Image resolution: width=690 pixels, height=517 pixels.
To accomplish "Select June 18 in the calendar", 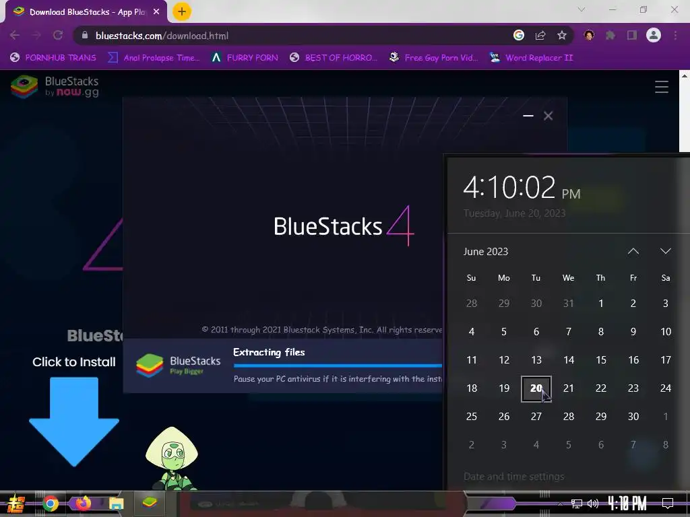I will (x=471, y=388).
